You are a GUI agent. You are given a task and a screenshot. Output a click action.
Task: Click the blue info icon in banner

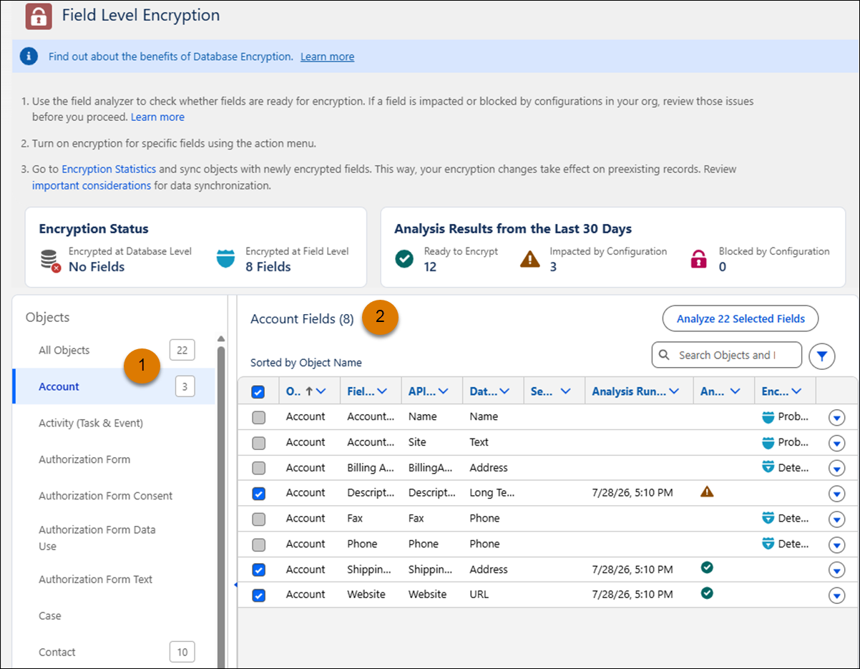[x=29, y=57]
